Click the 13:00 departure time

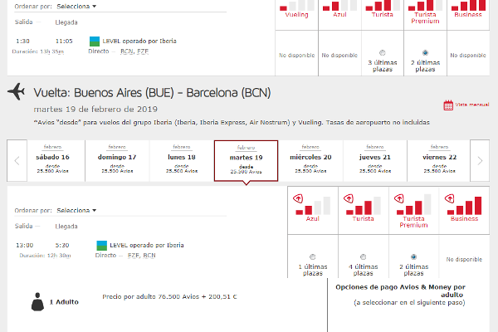pos(25,246)
